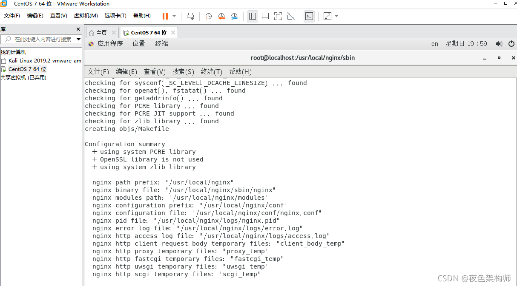The image size is (517, 286).
Task: Open the 虚拟机(M) menu
Action: [x=86, y=16]
